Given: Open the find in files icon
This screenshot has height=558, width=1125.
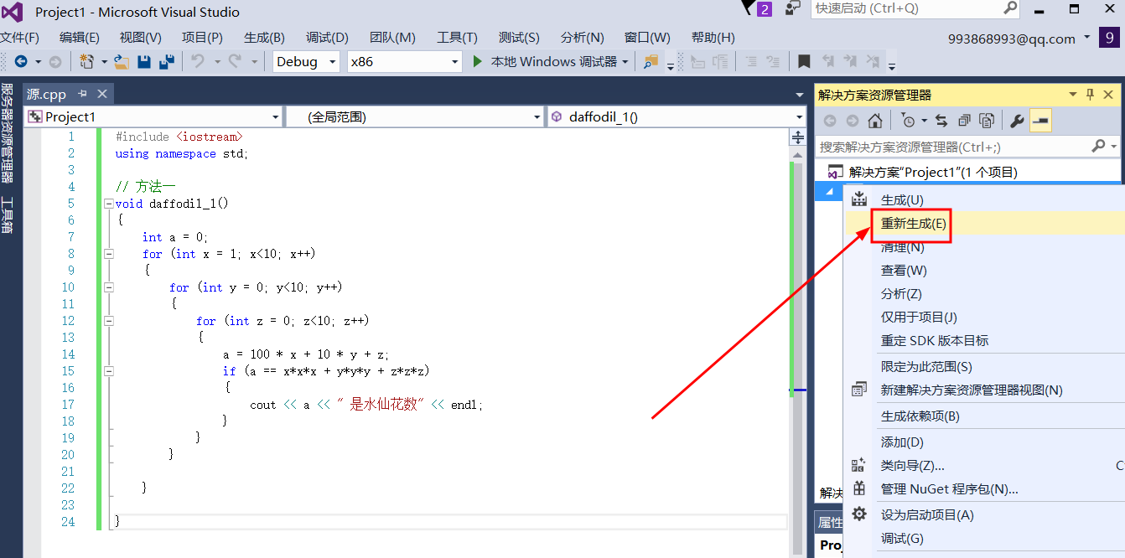Looking at the screenshot, I should pyautogui.click(x=651, y=61).
